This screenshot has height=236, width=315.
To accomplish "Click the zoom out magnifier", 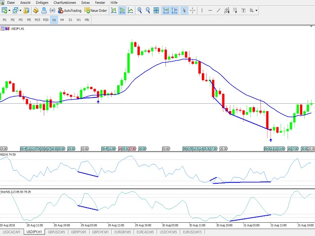I will click(x=148, y=10).
